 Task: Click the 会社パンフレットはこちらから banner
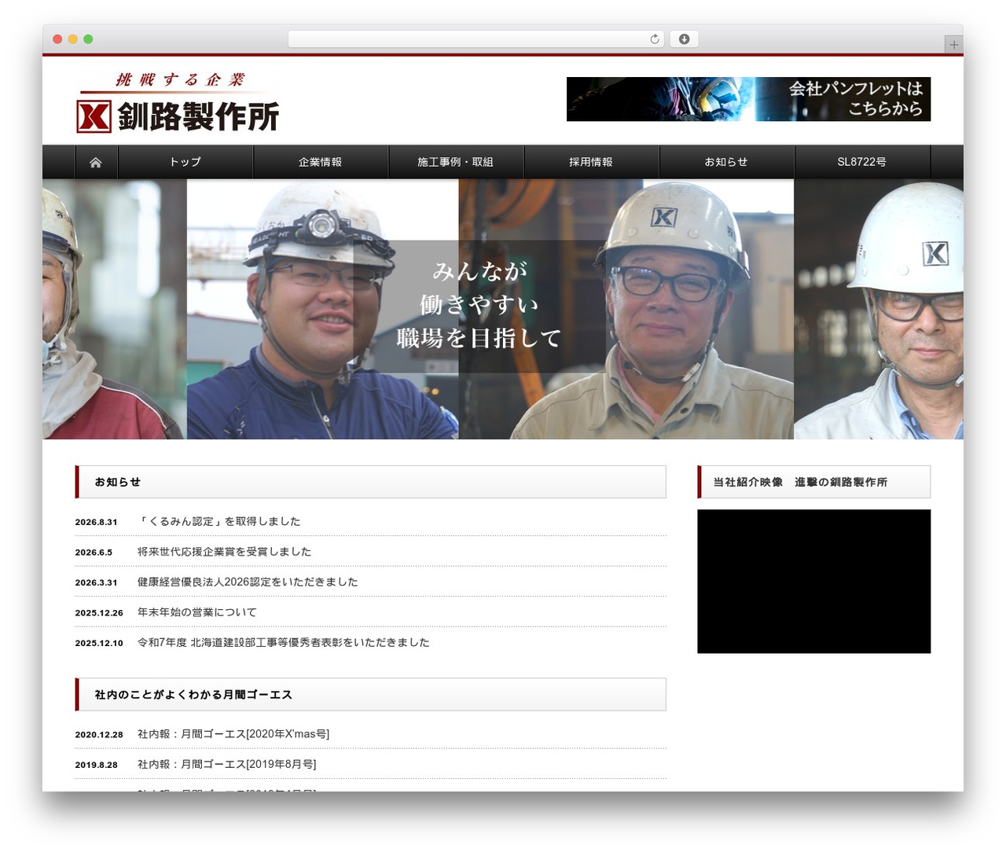(x=748, y=99)
